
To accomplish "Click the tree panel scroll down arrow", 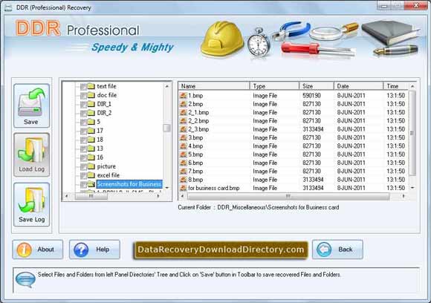I will coord(167,188).
